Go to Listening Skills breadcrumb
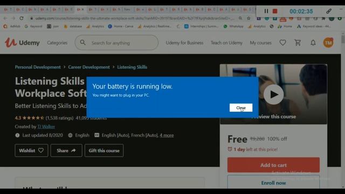Image resolution: width=345 pixels, height=194 pixels. (x=132, y=67)
